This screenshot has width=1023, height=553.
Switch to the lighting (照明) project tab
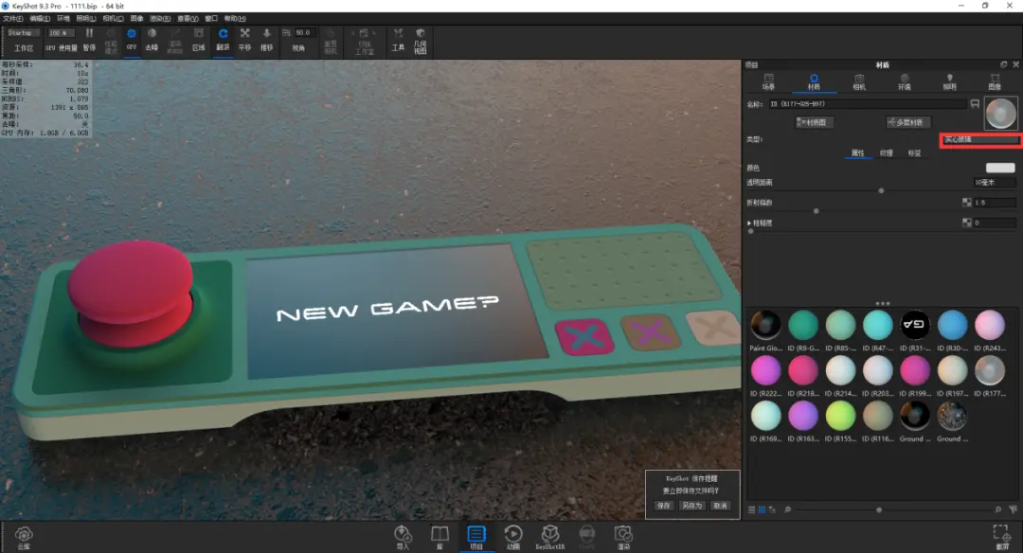pyautogui.click(x=949, y=81)
